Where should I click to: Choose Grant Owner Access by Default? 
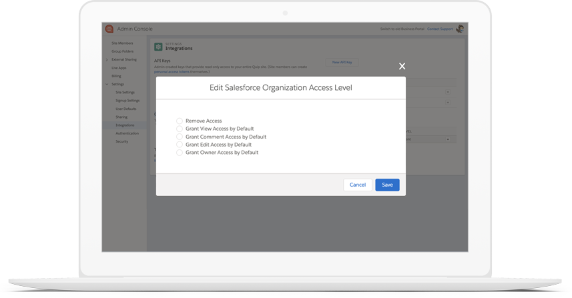click(180, 153)
